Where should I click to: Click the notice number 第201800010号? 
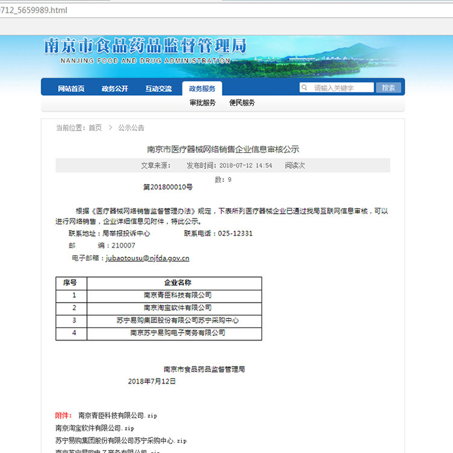[x=168, y=187]
